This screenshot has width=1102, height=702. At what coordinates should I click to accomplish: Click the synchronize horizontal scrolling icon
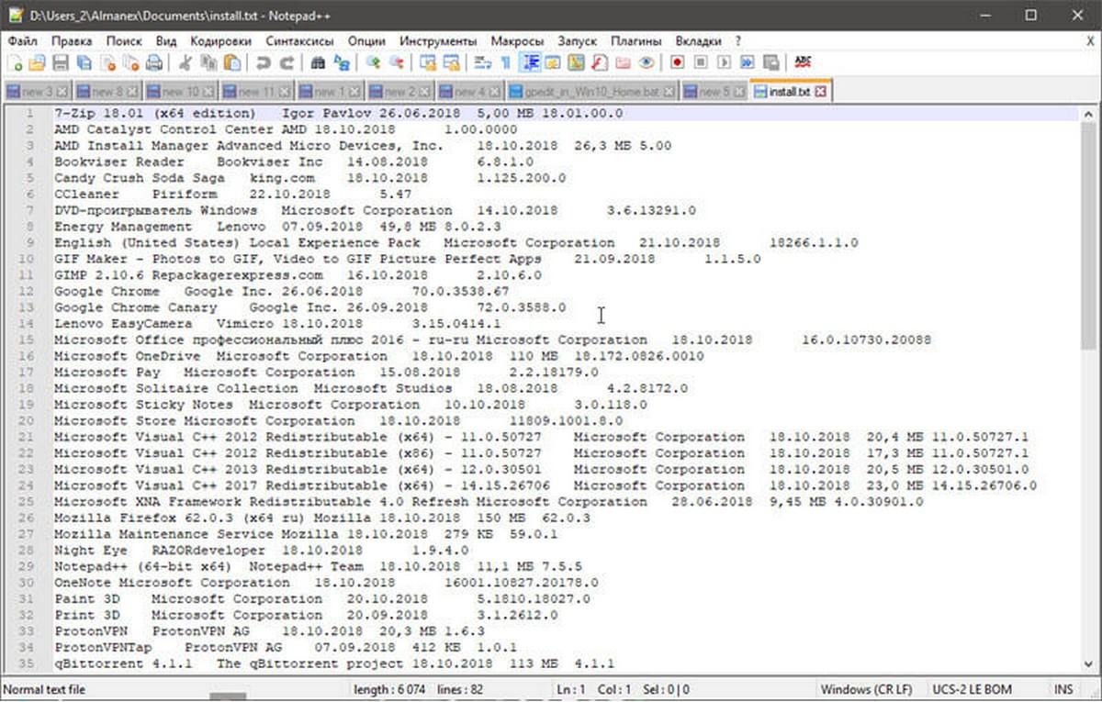point(452,62)
